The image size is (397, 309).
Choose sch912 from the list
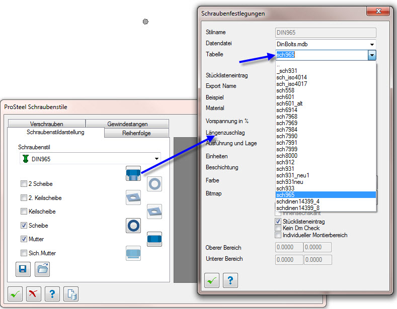(x=326, y=162)
